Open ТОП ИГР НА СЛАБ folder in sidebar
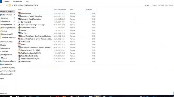The height and width of the screenshot is (97, 174). [x=8, y=37]
